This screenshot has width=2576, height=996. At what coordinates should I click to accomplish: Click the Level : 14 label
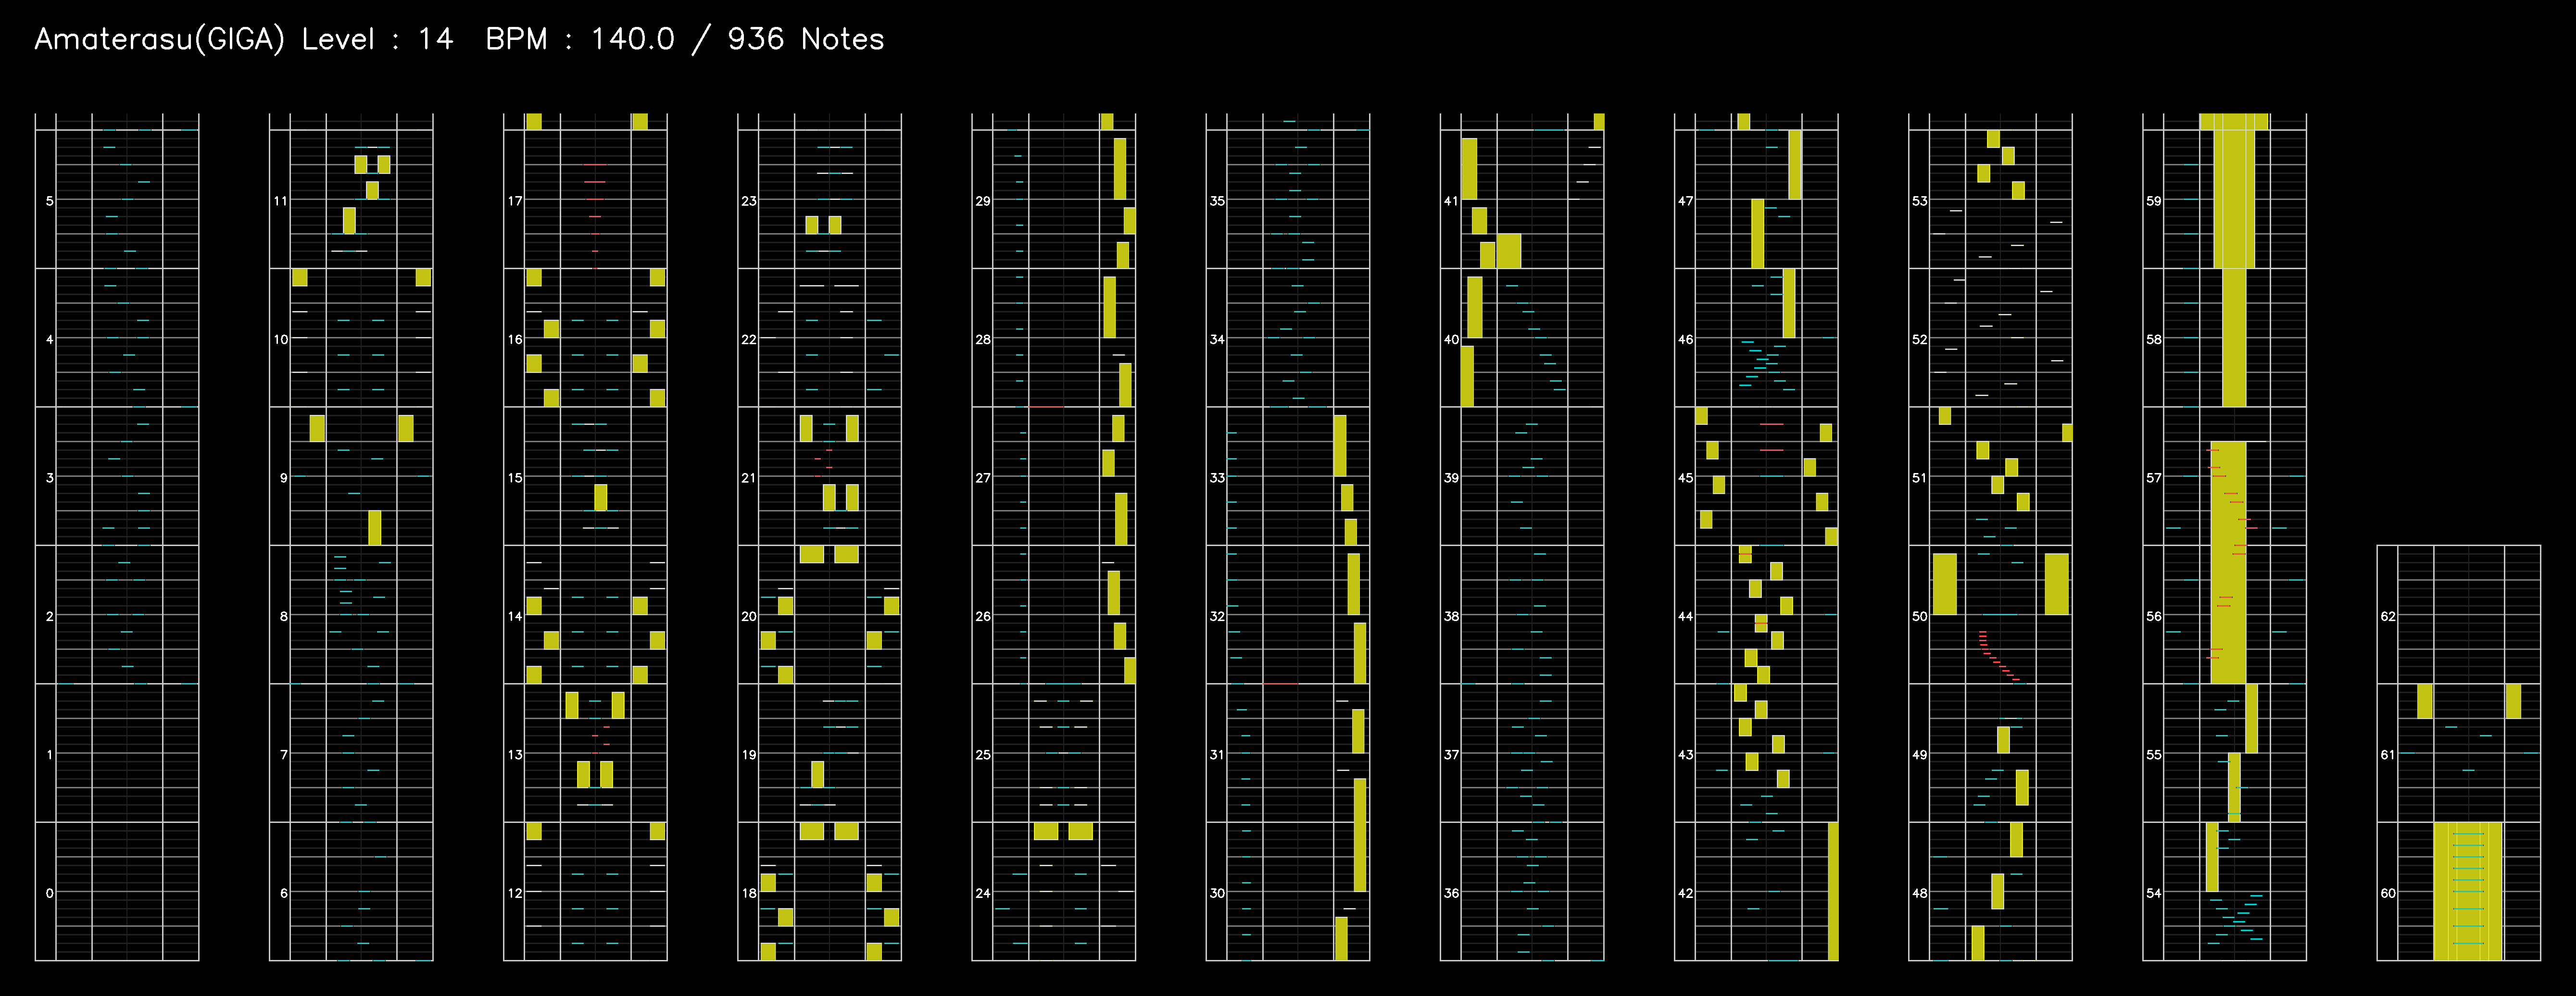(x=377, y=40)
